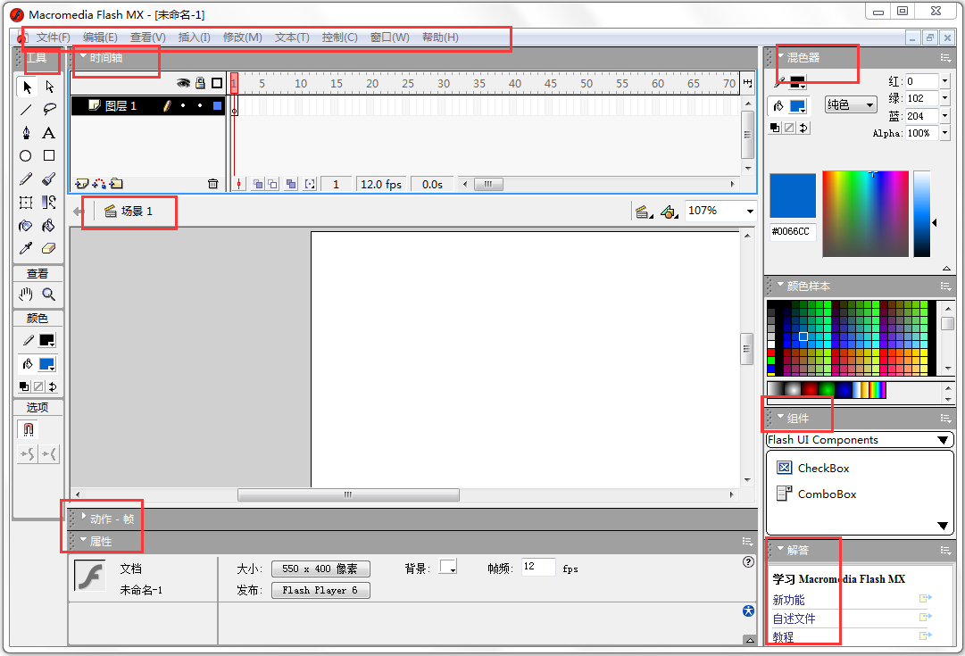
Task: Select the Rectangle tool
Action: tap(49, 155)
